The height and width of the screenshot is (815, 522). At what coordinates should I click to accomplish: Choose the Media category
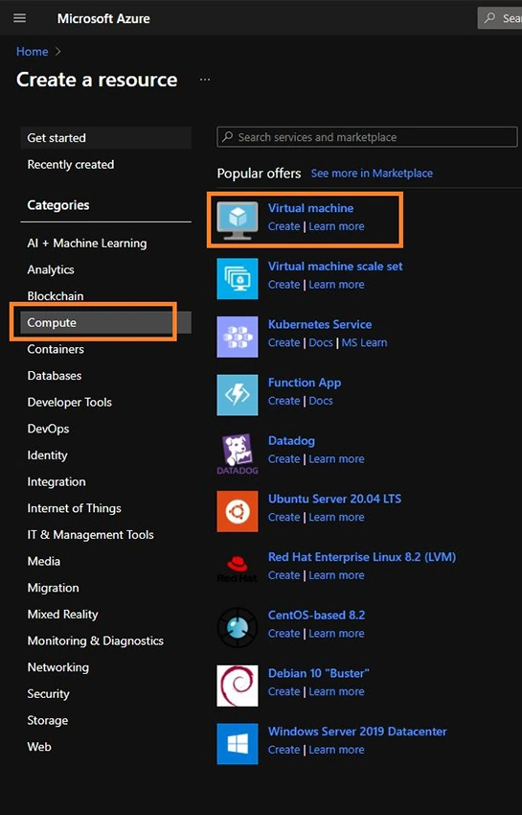(44, 561)
